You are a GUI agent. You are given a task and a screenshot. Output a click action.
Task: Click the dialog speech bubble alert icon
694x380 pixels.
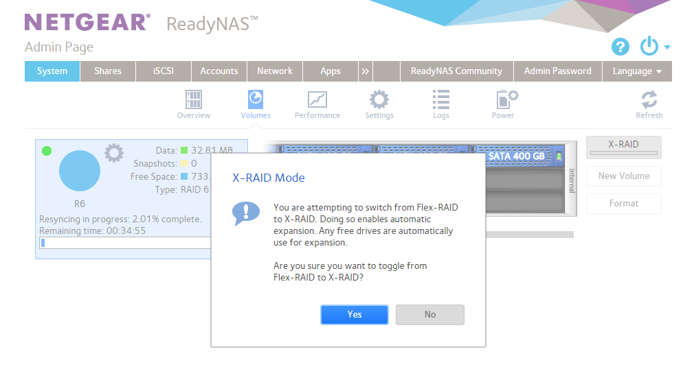pos(245,213)
